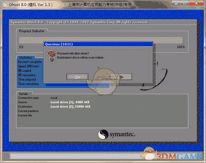Click the Question (1831) dialog title bar
The image size is (206, 163).
[98, 44]
